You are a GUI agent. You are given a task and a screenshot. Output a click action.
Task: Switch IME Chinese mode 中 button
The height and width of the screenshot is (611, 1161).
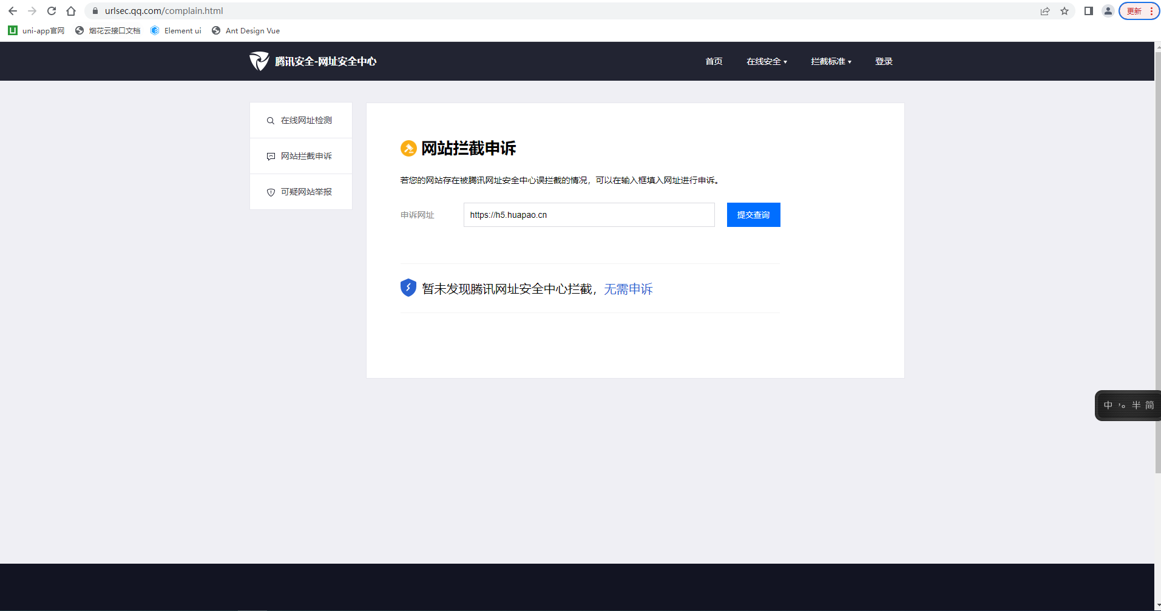click(x=1108, y=405)
